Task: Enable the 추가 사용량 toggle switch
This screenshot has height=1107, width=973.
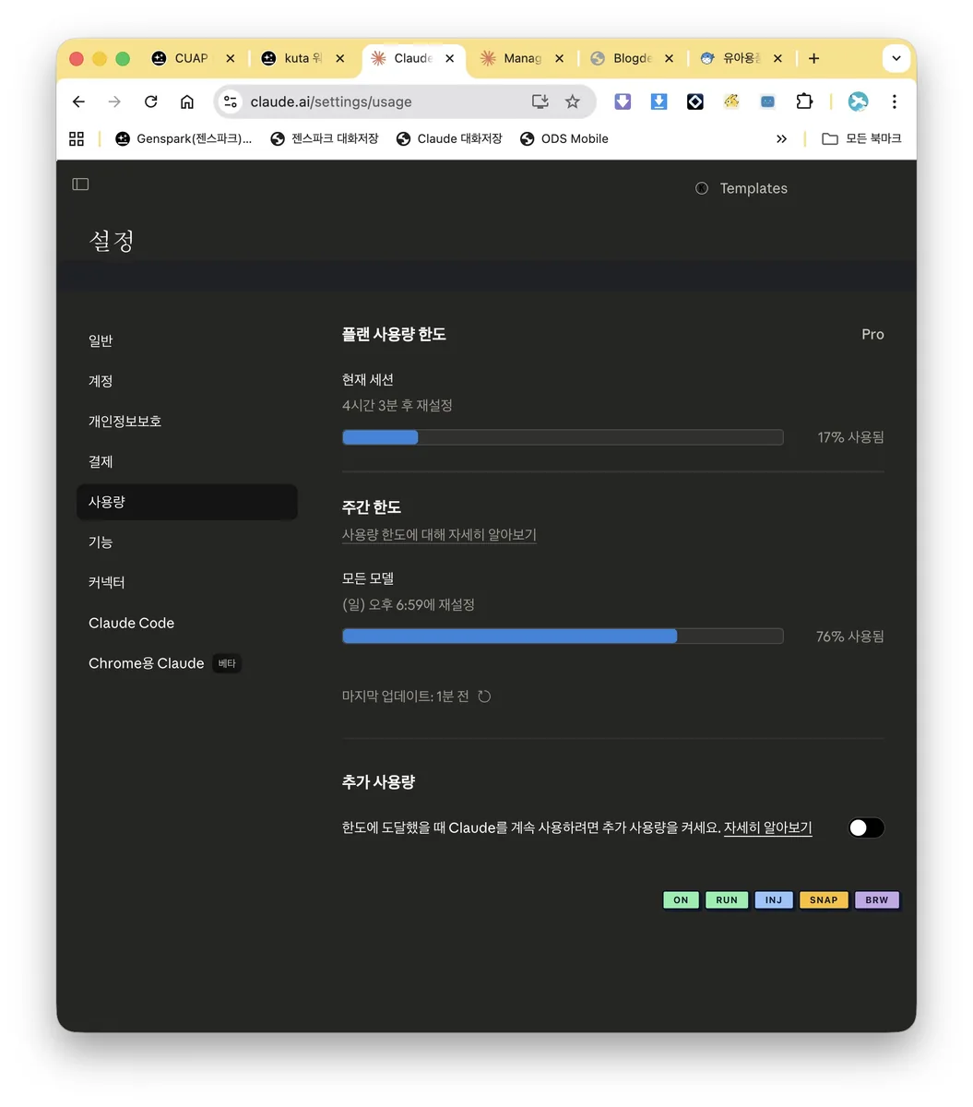Action: click(866, 827)
